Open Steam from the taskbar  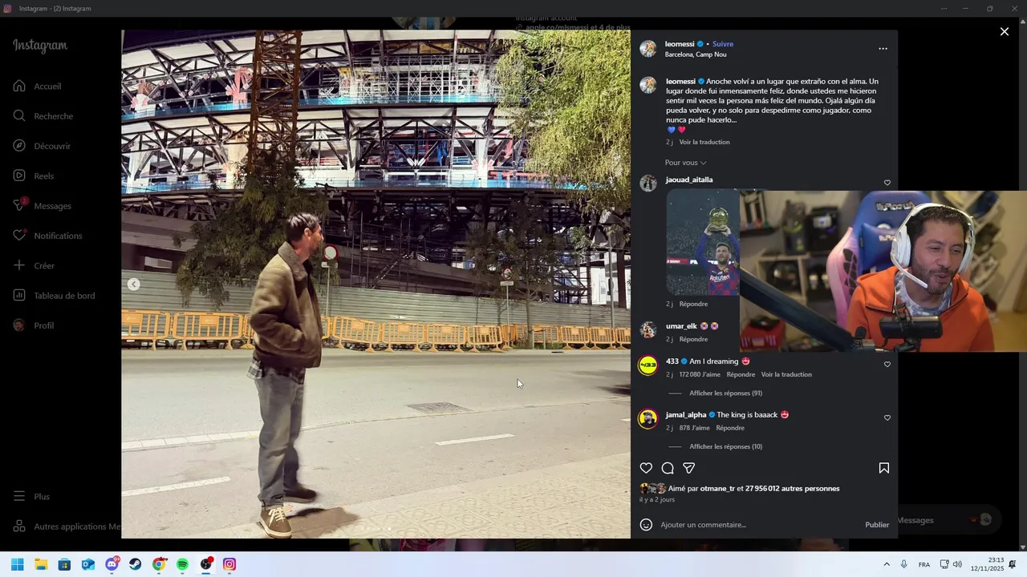coord(136,564)
